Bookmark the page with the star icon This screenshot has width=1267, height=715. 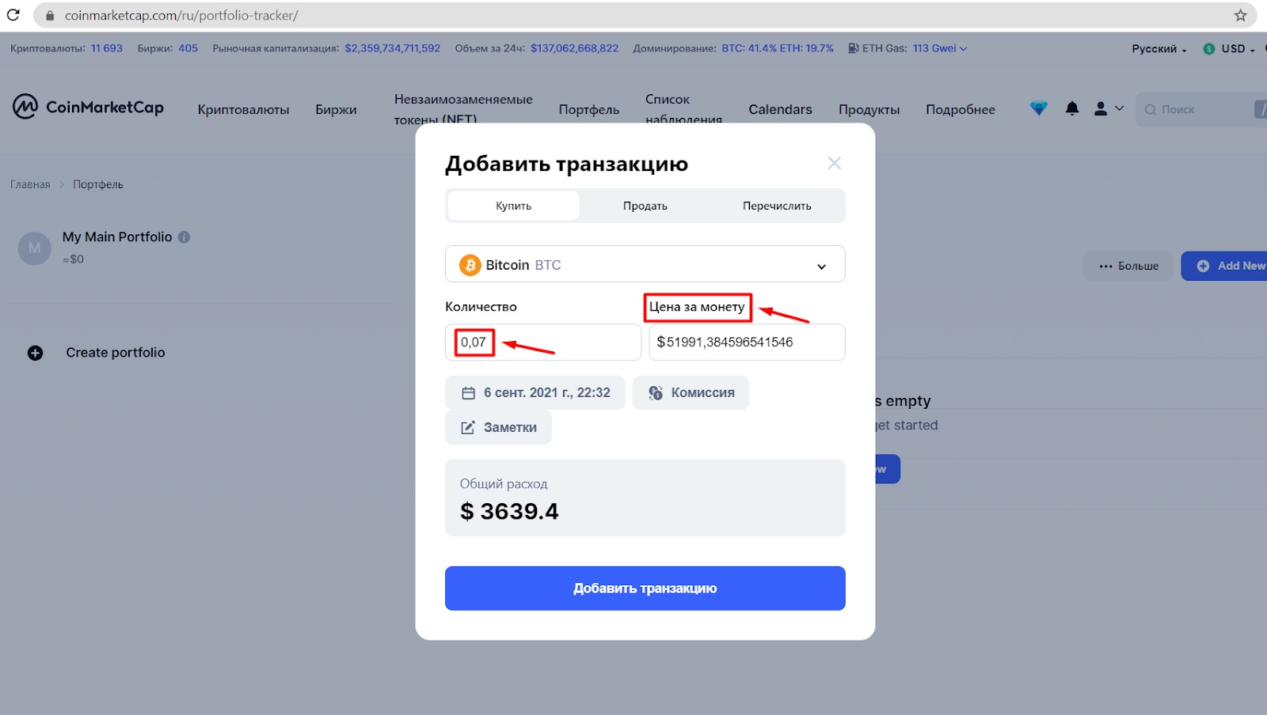pos(1240,15)
